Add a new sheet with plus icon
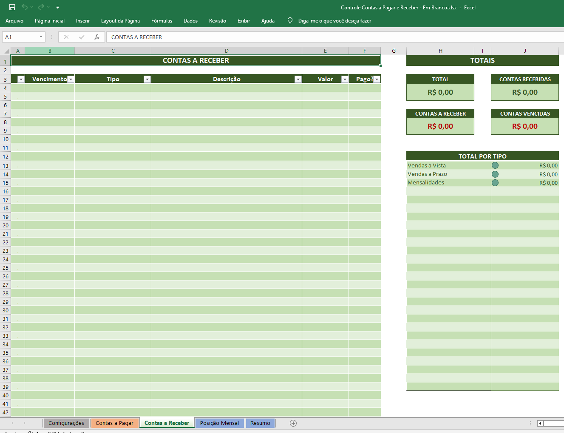This screenshot has width=564, height=433. (x=293, y=423)
